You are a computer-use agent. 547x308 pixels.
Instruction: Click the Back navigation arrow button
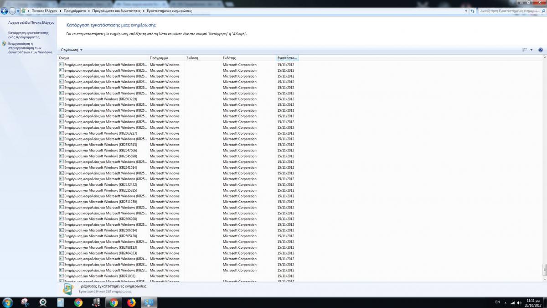5,10
